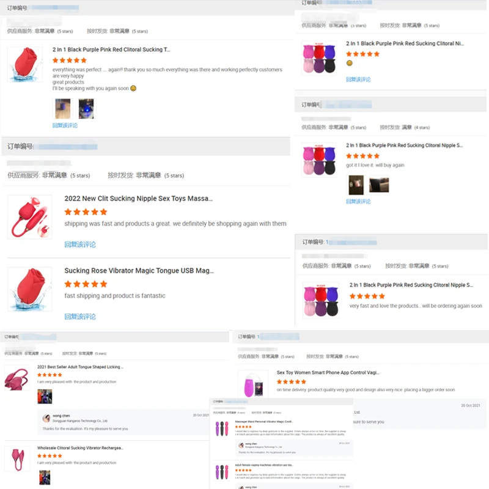Open the red tail vibrator product image
Image resolution: width=489 pixels, height=489 pixels.
[29, 217]
